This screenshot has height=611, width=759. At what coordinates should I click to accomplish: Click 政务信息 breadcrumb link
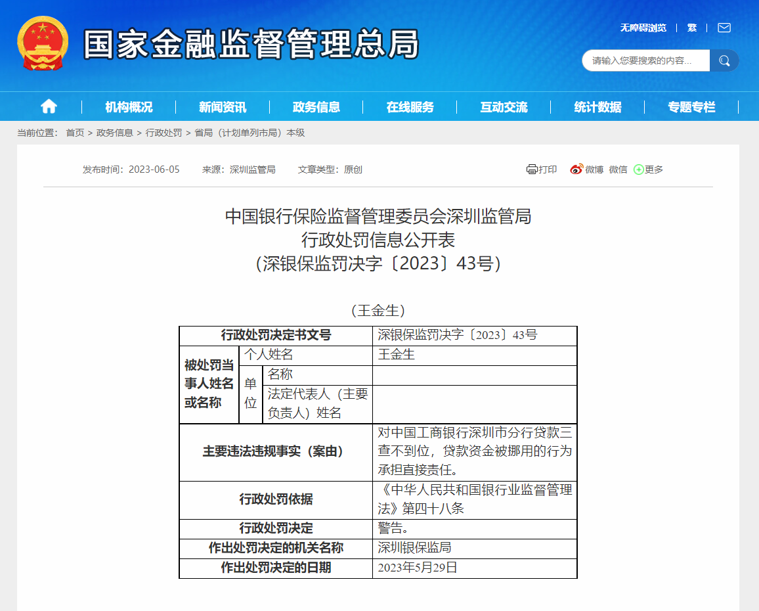[115, 133]
